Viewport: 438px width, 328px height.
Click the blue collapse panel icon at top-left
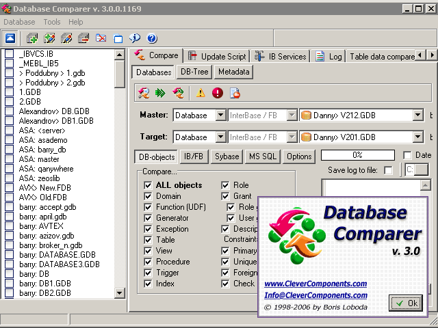point(10,38)
